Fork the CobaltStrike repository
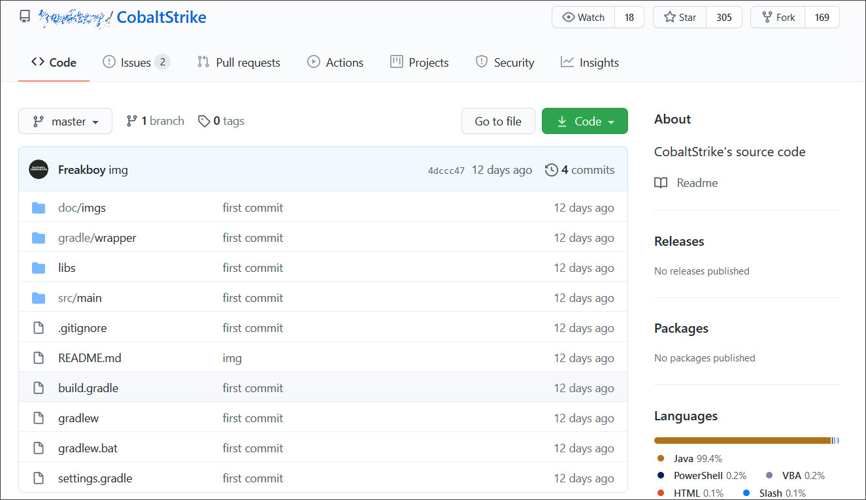Screen dimensions: 866x500 (x=778, y=18)
